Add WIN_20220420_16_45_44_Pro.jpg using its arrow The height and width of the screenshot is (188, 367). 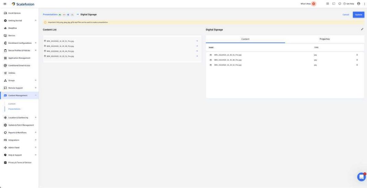click(197, 51)
